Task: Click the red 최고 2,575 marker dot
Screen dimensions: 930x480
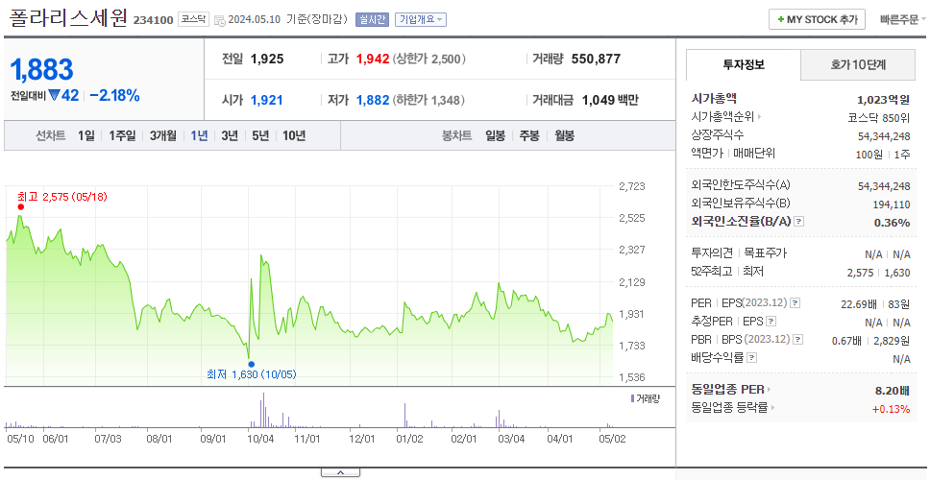Action: [21, 206]
